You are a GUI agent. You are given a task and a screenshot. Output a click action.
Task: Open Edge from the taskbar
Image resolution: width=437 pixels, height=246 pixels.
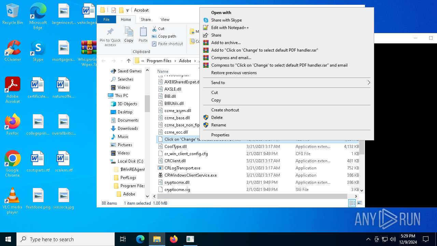140,239
